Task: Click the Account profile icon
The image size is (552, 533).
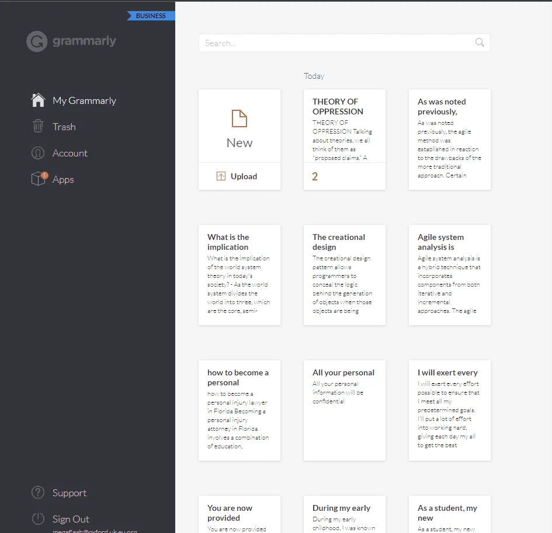Action: pyautogui.click(x=38, y=153)
